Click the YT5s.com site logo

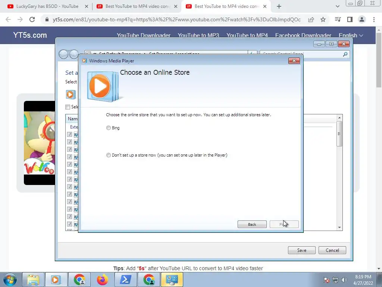click(30, 35)
